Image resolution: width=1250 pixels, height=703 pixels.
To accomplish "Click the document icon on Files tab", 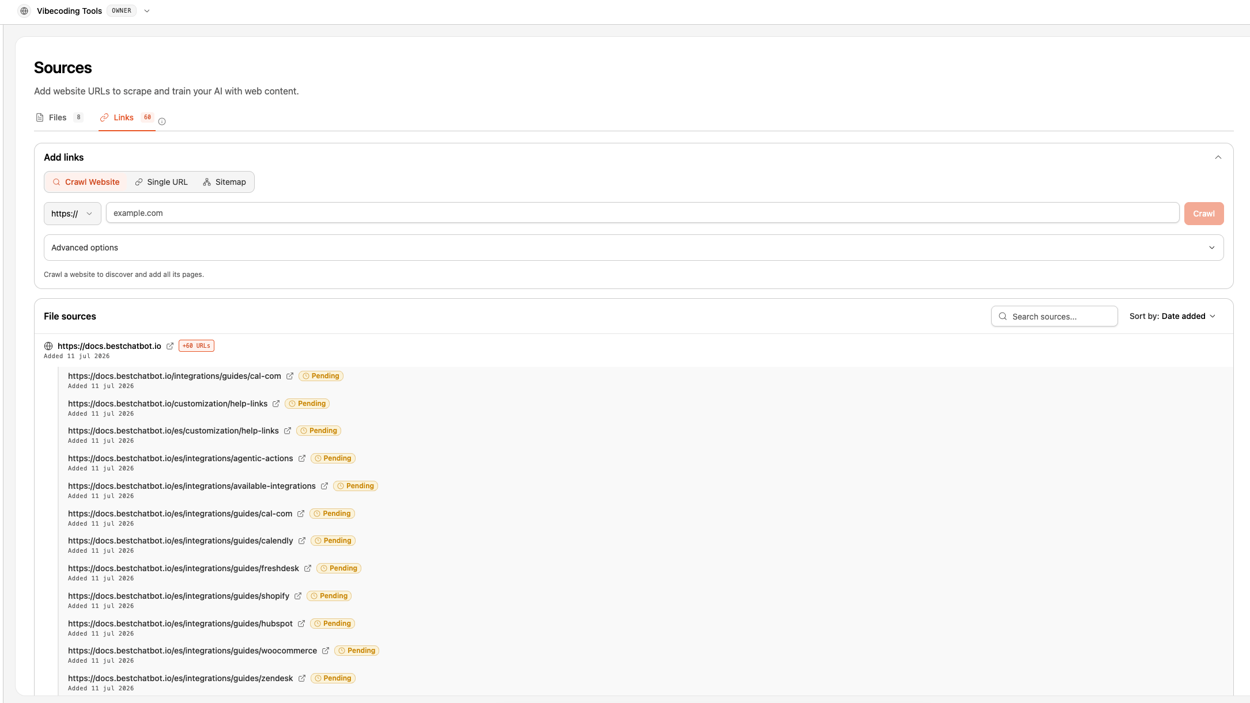I will click(x=40, y=117).
